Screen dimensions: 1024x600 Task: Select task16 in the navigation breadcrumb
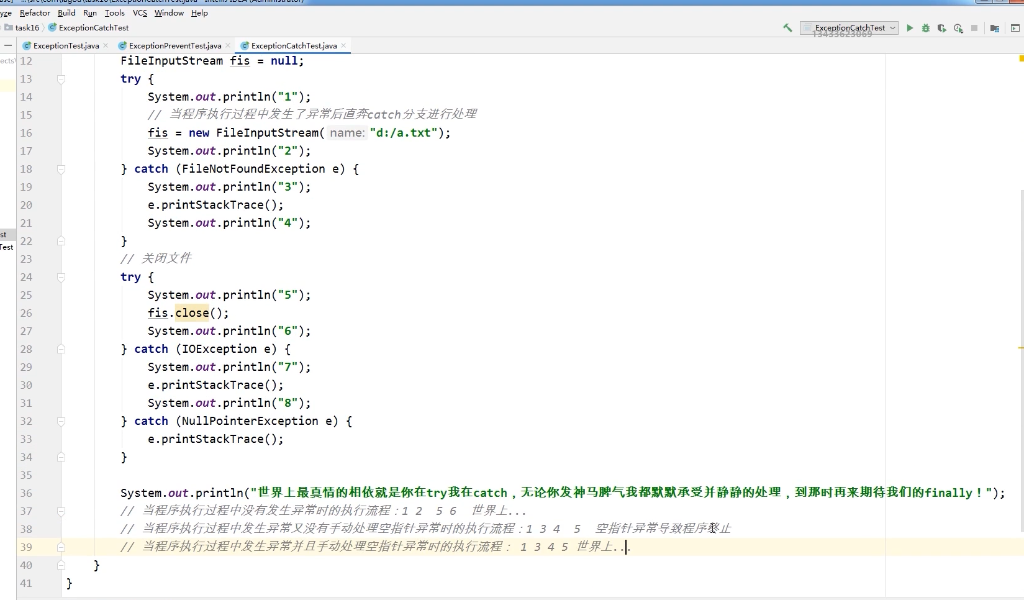tap(22, 27)
